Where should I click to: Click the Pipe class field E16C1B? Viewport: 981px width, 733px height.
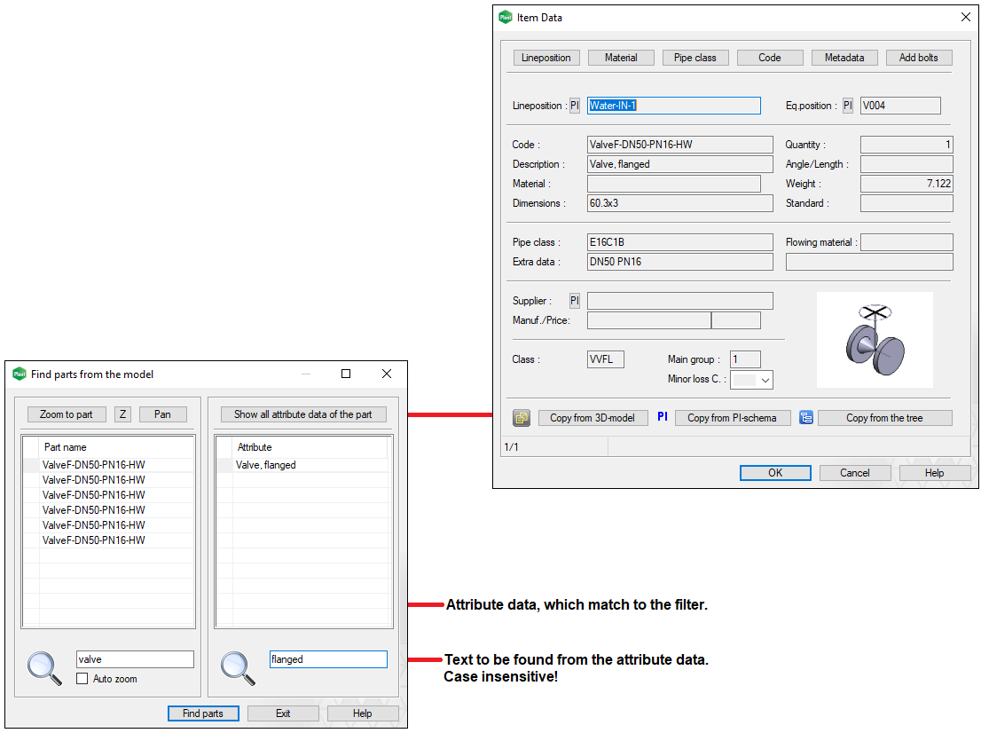(680, 242)
